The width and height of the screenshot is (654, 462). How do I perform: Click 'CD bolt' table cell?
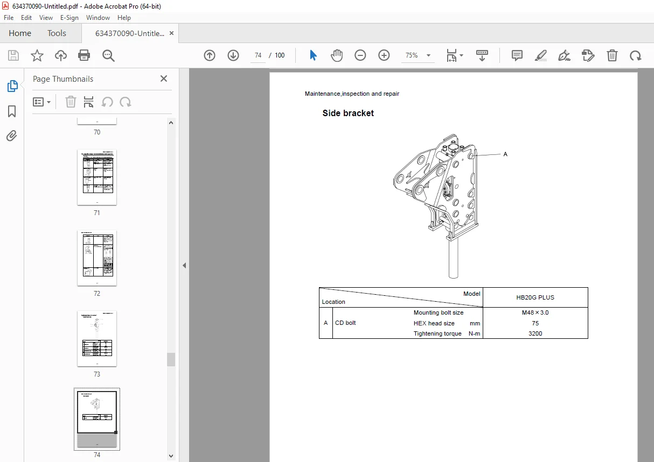tap(345, 323)
